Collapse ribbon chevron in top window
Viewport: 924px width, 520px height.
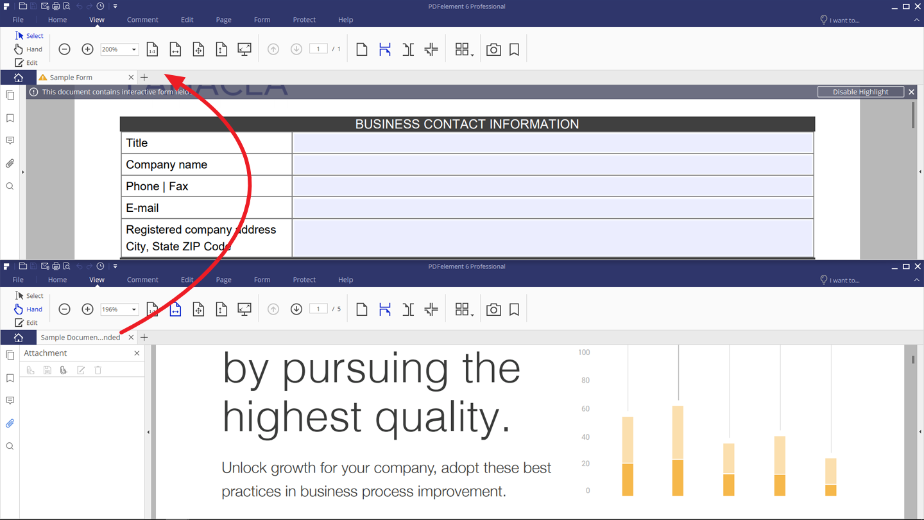(x=916, y=20)
